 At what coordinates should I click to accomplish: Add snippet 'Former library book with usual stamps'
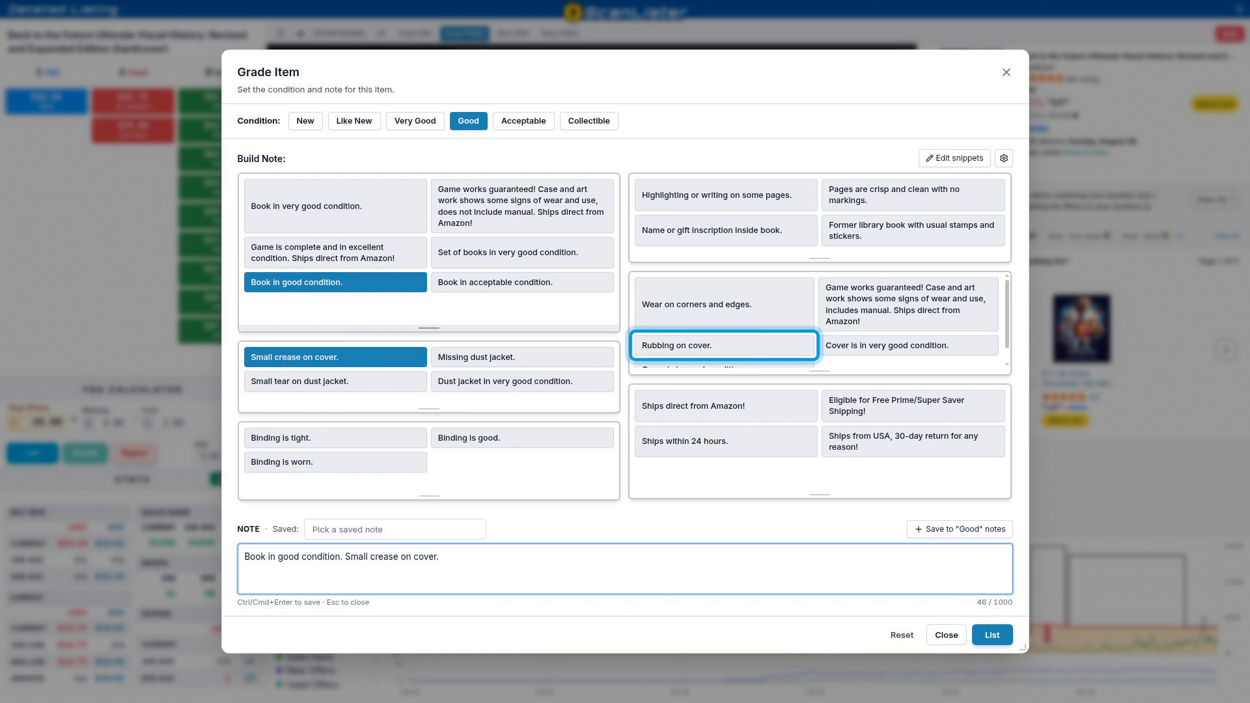click(913, 230)
